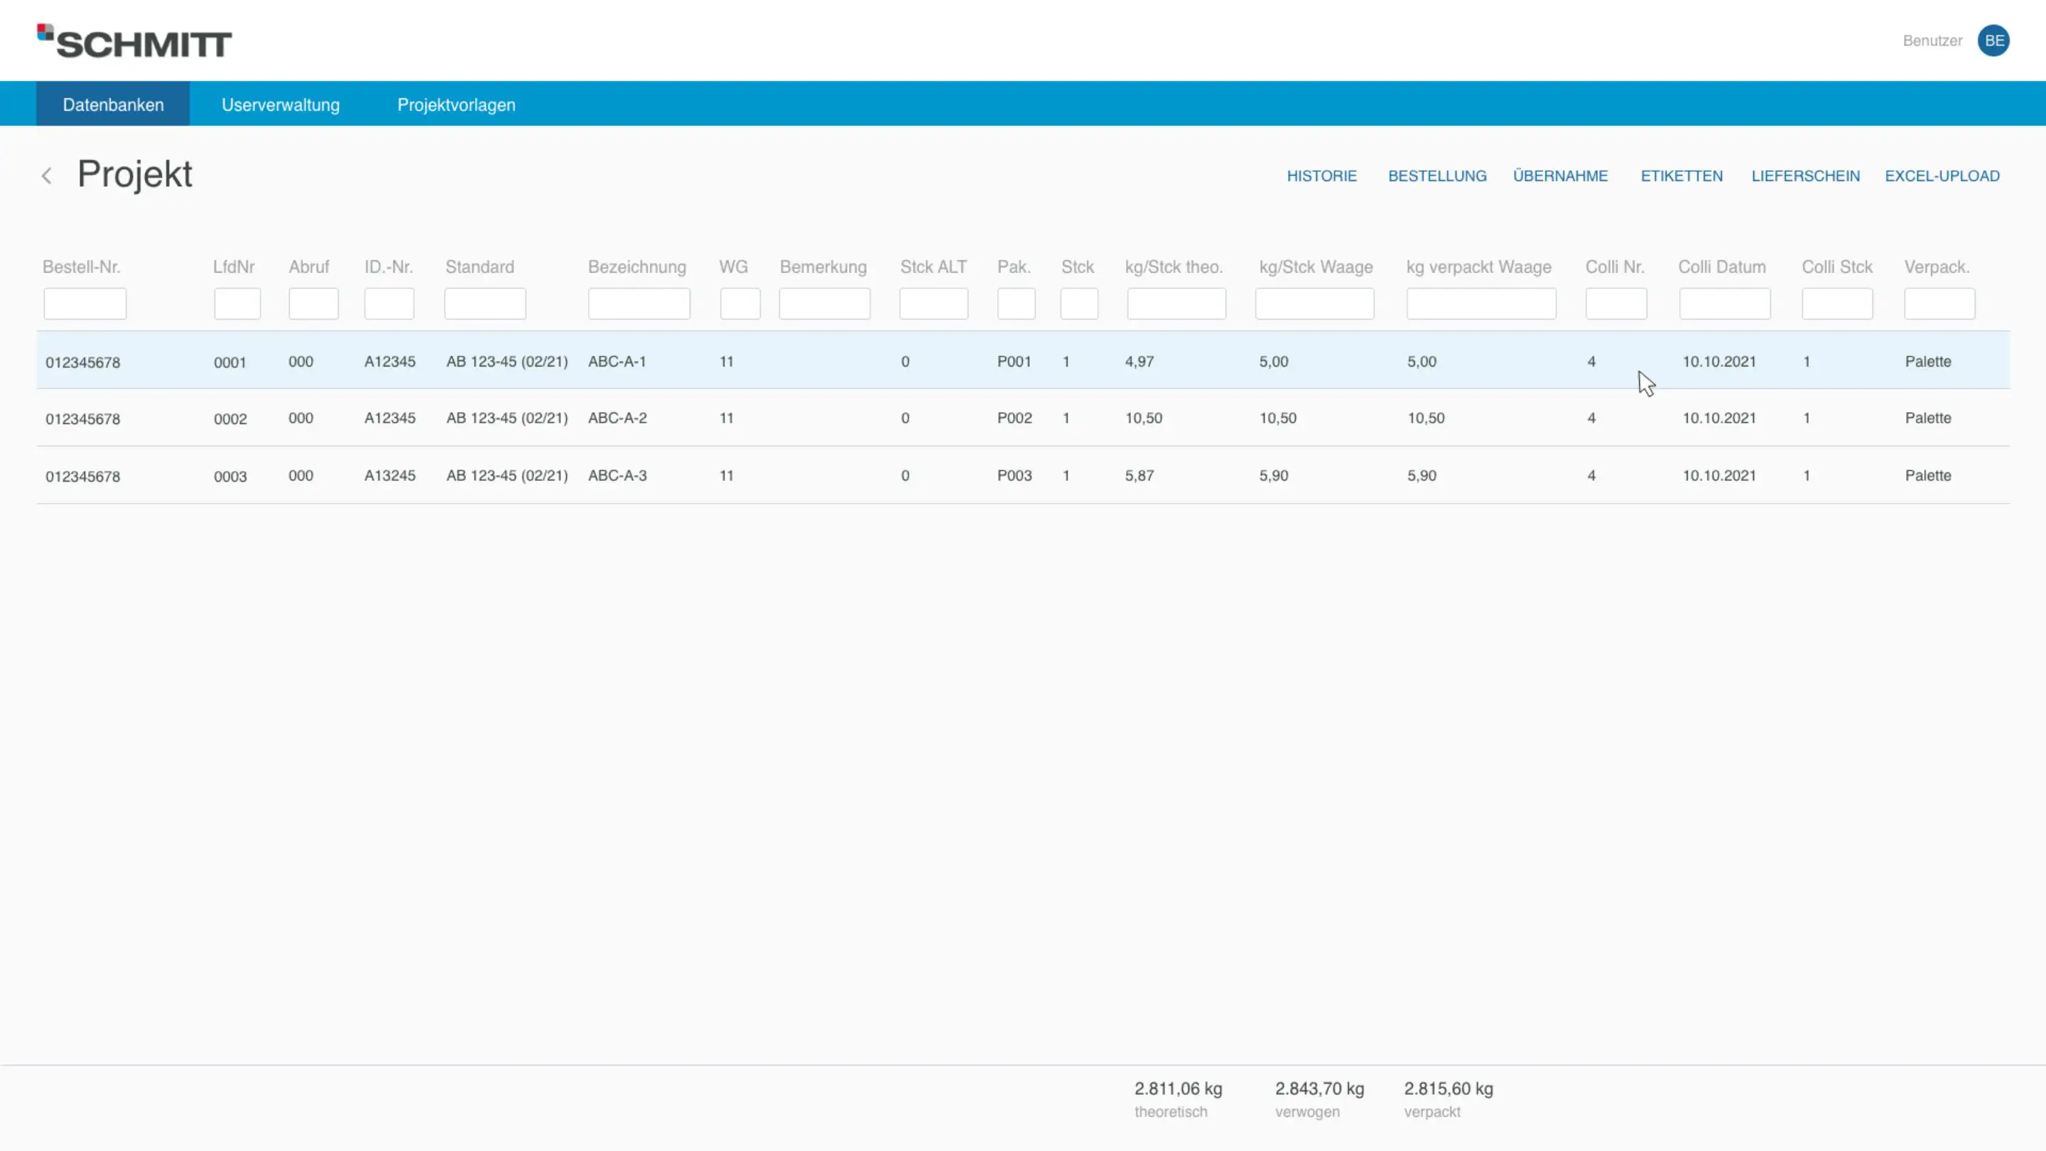
Task: Click the 5,87 theoretical weight cell
Action: pos(1139,475)
